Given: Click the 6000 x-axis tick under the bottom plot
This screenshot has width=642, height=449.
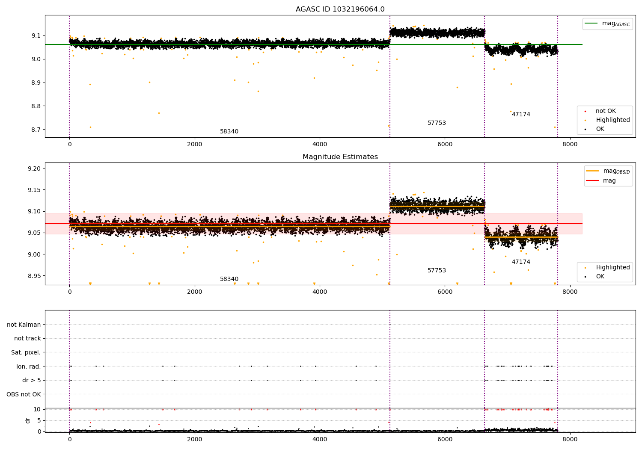Looking at the screenshot, I should [x=445, y=440].
